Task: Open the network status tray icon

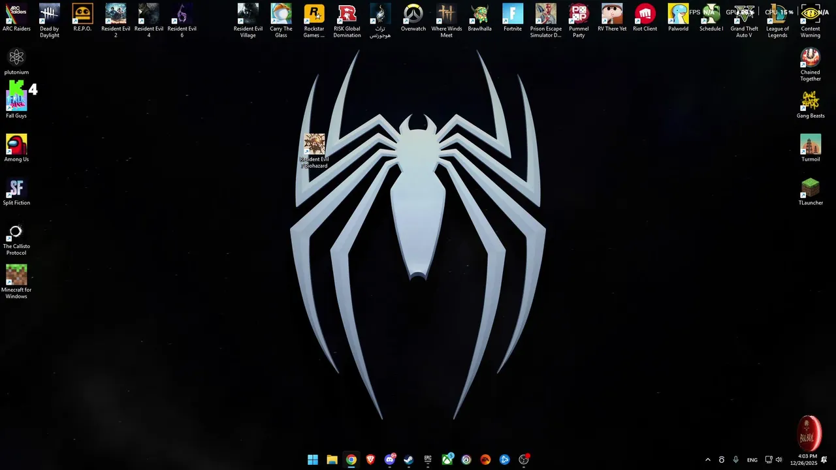Action: point(769,460)
